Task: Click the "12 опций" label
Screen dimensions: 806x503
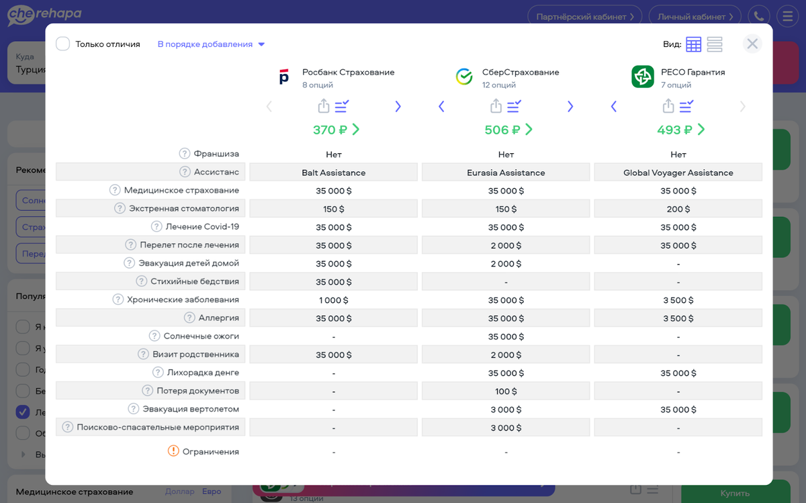Action: pos(499,85)
